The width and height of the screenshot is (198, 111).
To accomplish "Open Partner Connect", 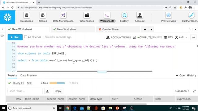I will [190, 17].
